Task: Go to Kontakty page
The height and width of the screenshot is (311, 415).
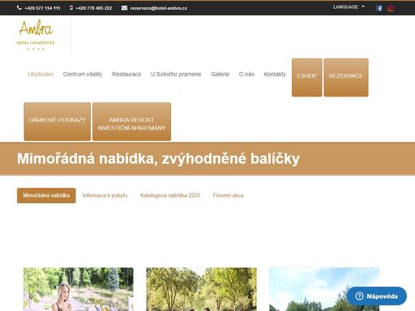Action: (275, 74)
